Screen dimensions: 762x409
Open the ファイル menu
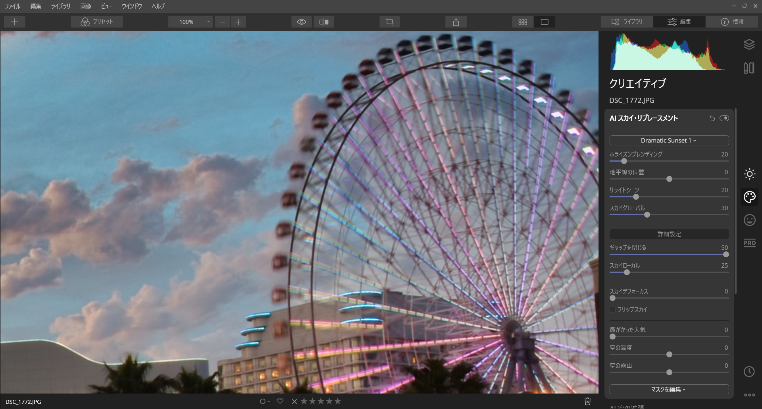point(13,6)
